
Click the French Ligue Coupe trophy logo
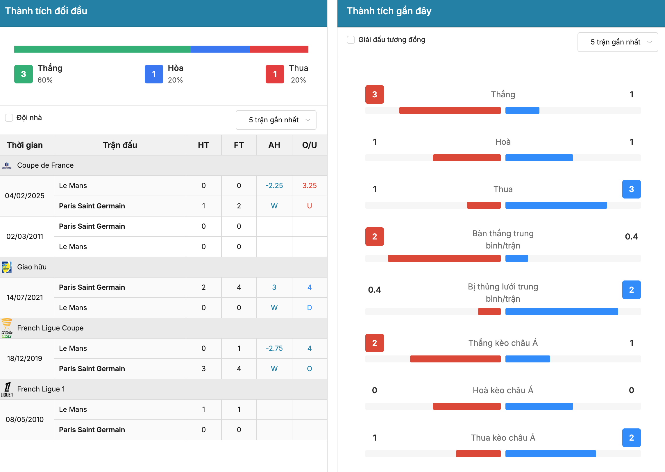point(7,328)
